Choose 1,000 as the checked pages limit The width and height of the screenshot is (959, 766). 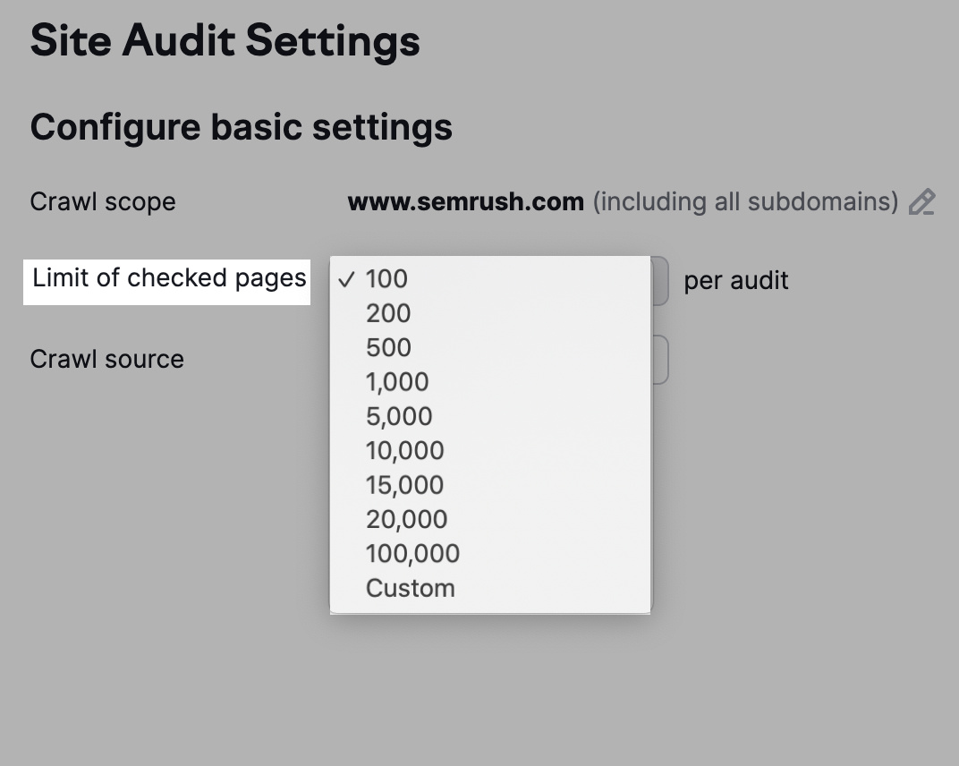(396, 381)
